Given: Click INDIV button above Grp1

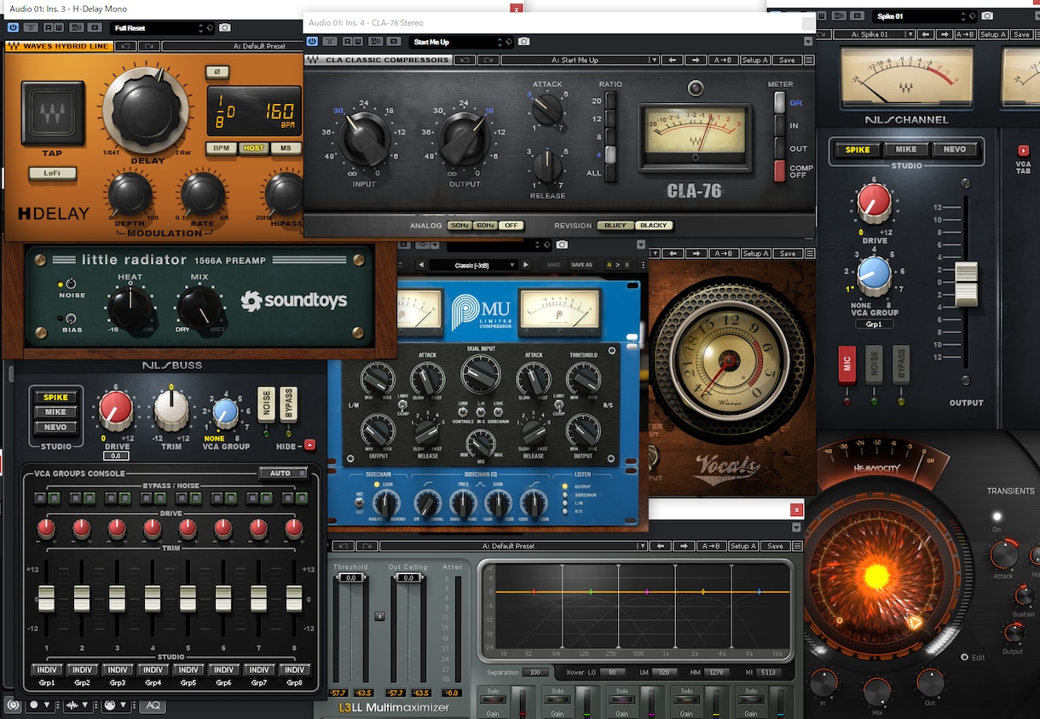Looking at the screenshot, I should (47, 670).
